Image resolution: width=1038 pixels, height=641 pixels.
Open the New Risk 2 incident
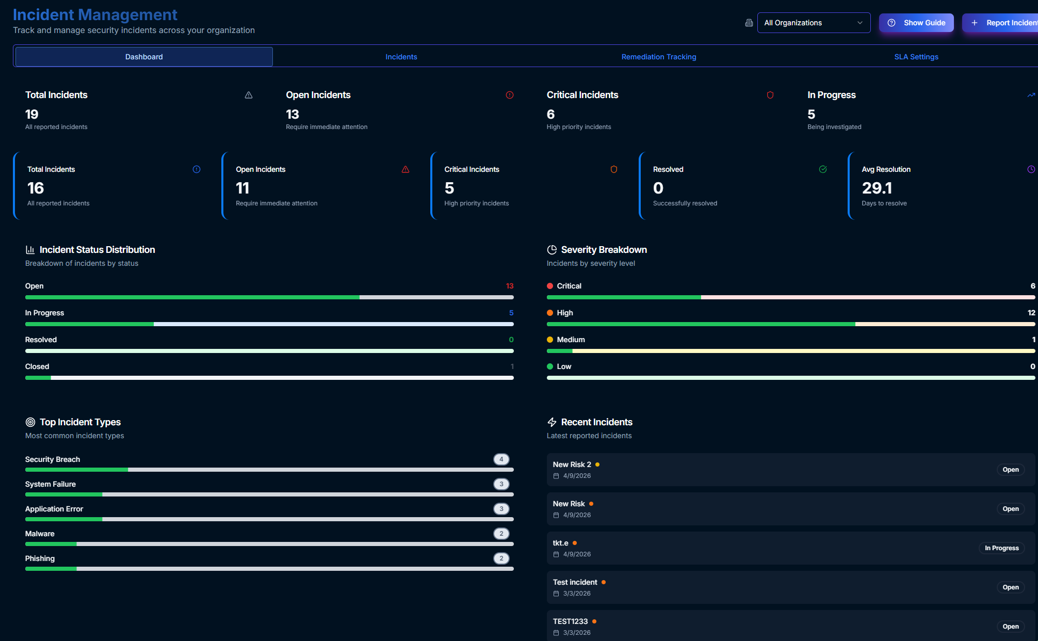791,470
